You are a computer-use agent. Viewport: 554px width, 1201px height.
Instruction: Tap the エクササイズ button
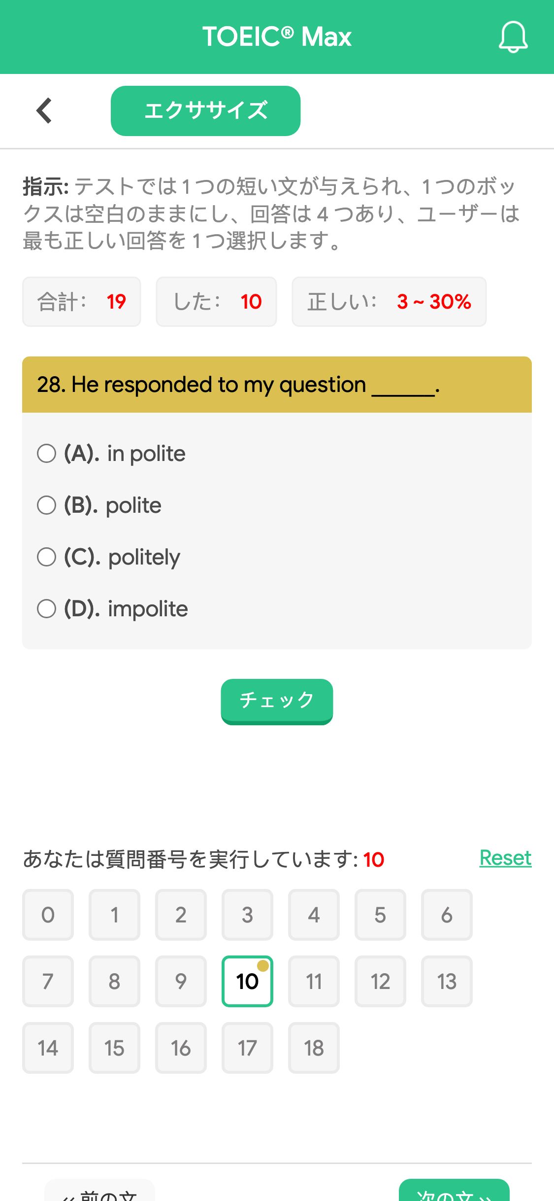point(205,111)
